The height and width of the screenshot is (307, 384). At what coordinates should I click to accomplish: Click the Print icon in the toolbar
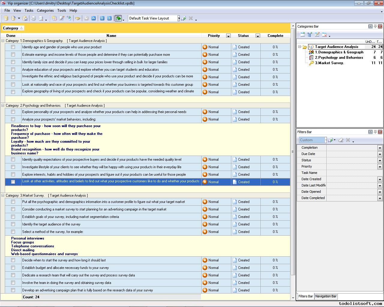tap(34, 18)
